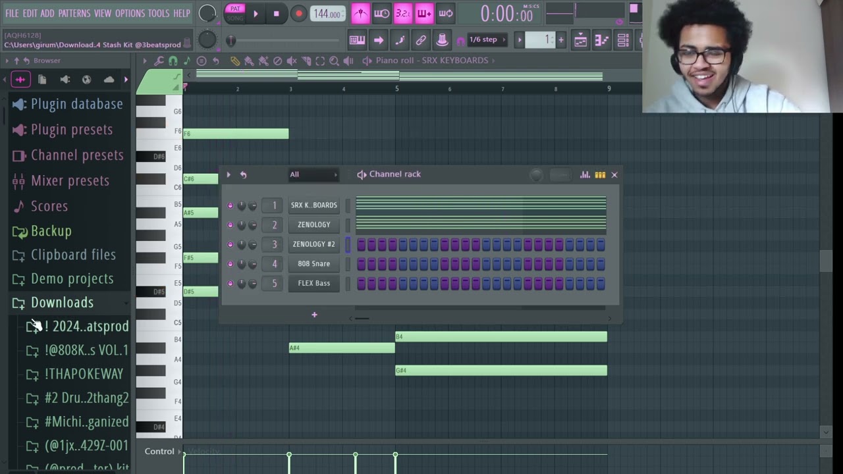
Task: Mute the ZENOLOGY channel
Action: coord(230,225)
